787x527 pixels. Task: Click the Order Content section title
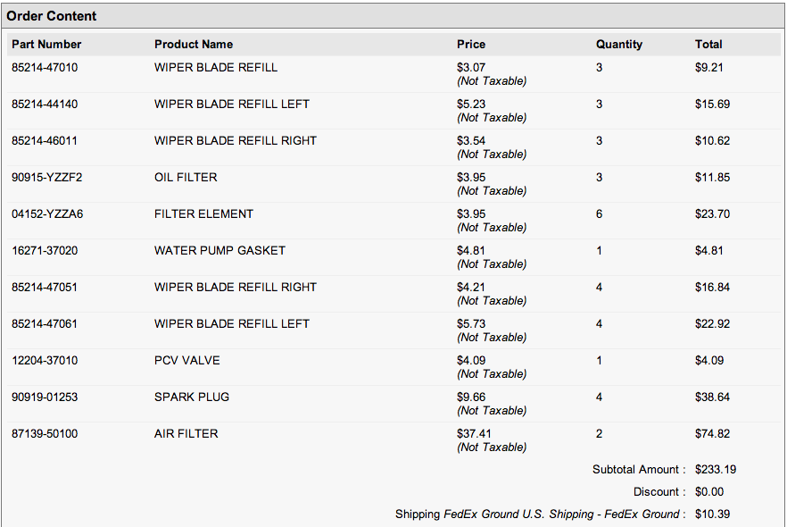(x=51, y=16)
